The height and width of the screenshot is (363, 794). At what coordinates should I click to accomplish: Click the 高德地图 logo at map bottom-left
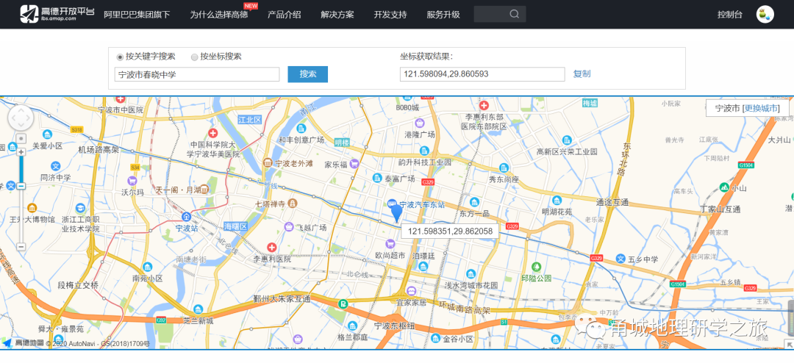(x=23, y=343)
